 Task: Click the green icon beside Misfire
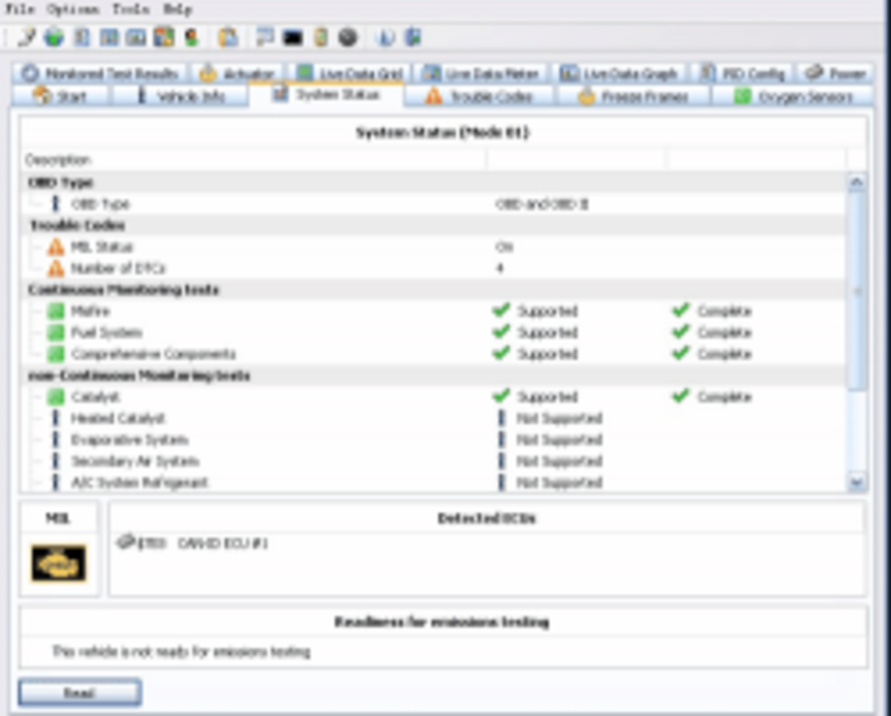pos(56,312)
